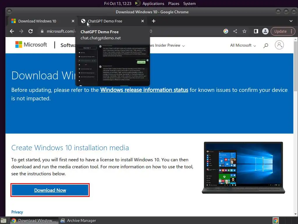The image size is (298, 224).
Task: Open the Google icon in the address bar
Action: [226, 31]
